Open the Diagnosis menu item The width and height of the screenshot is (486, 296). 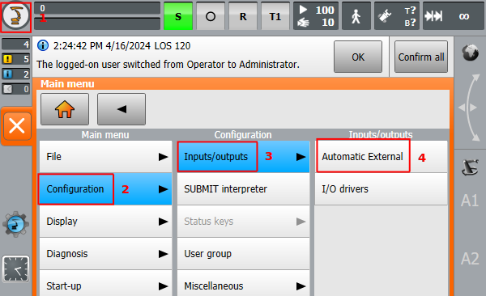105,254
